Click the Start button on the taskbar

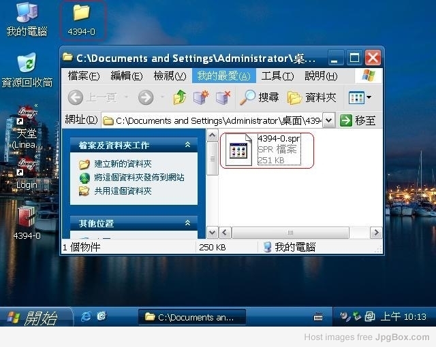pyautogui.click(x=31, y=317)
